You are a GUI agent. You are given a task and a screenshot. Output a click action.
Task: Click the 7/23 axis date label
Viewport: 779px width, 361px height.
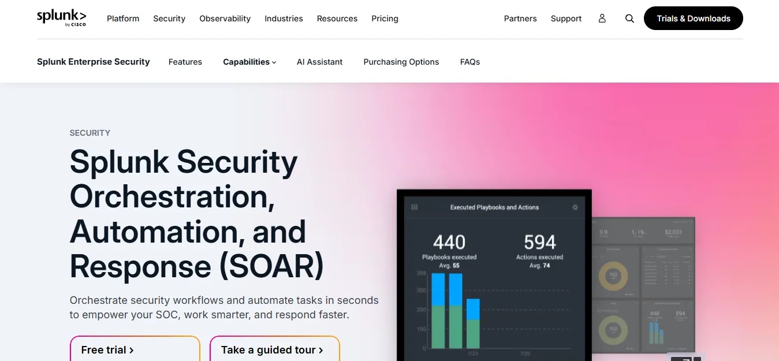click(x=472, y=353)
